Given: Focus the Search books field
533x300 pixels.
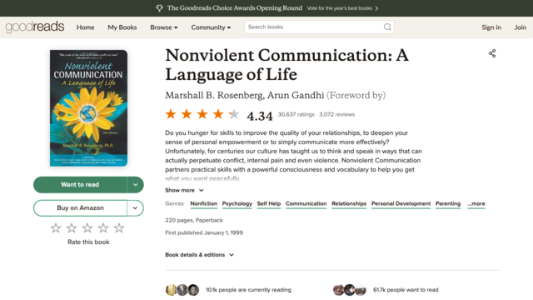Looking at the screenshot, I should [314, 27].
